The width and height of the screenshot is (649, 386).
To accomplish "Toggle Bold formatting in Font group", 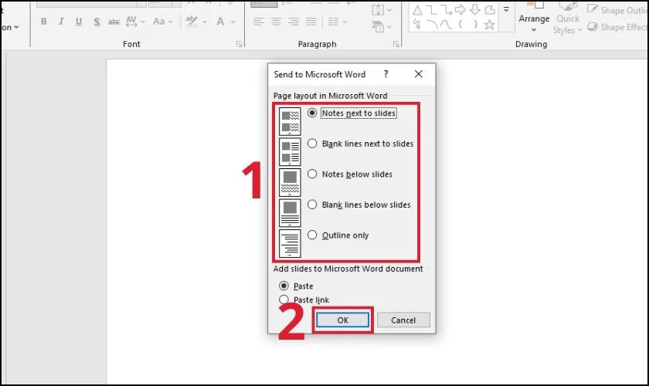I will [43, 22].
